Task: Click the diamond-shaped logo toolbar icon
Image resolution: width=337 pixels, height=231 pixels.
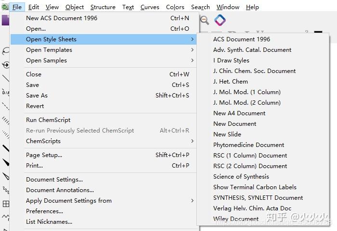Action: (220, 20)
